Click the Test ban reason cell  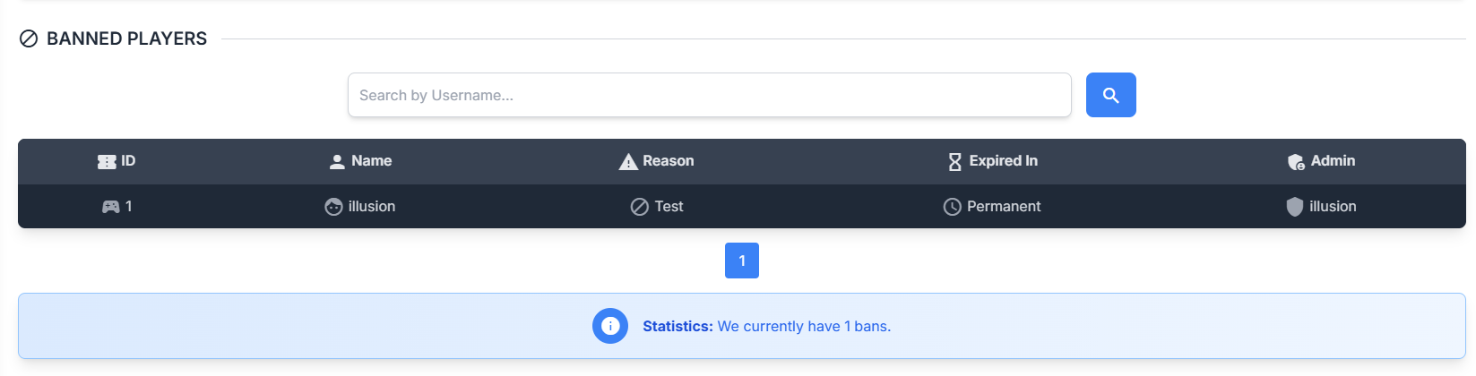coord(669,207)
